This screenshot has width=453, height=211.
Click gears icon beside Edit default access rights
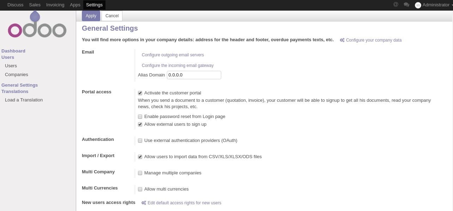click(x=144, y=203)
